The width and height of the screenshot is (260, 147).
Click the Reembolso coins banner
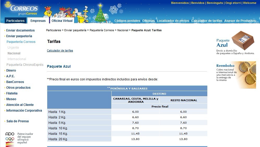tap(236, 75)
